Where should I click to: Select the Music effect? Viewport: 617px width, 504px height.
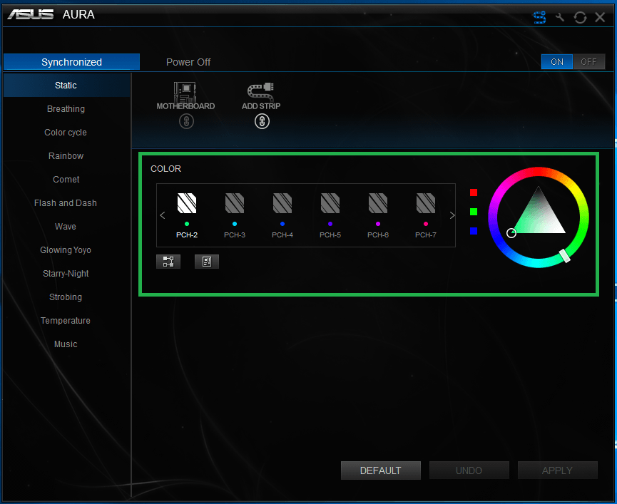click(x=66, y=344)
